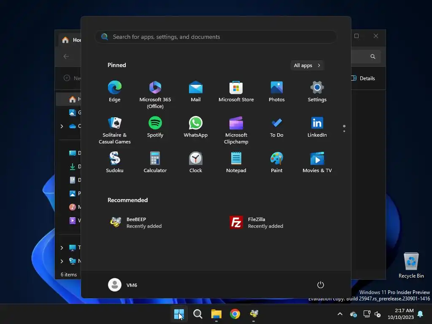
Task: Expand This PC node in Explorer sidebar
Action: point(62,248)
